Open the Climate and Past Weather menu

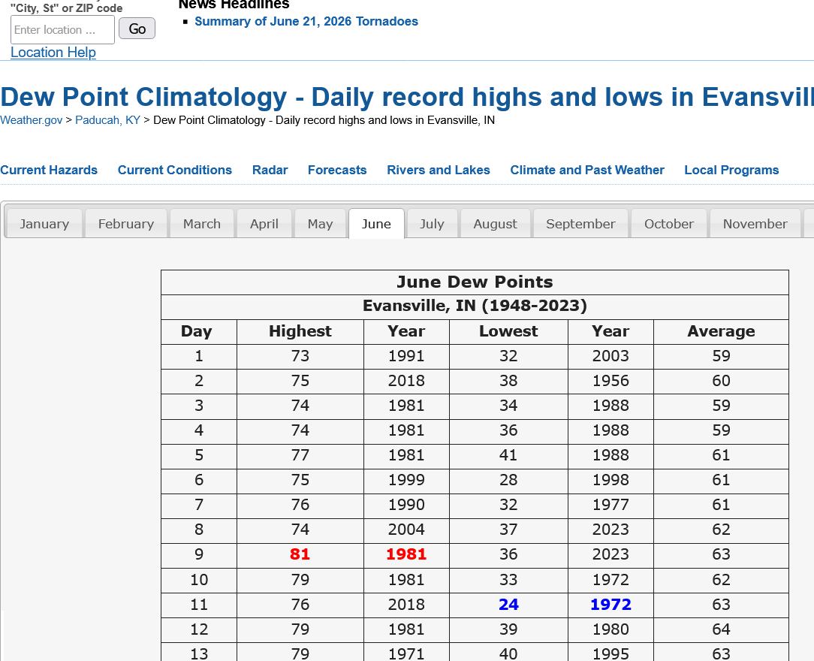click(x=587, y=170)
